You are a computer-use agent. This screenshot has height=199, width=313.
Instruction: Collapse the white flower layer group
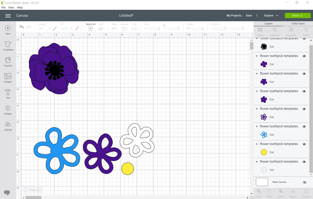(257, 162)
